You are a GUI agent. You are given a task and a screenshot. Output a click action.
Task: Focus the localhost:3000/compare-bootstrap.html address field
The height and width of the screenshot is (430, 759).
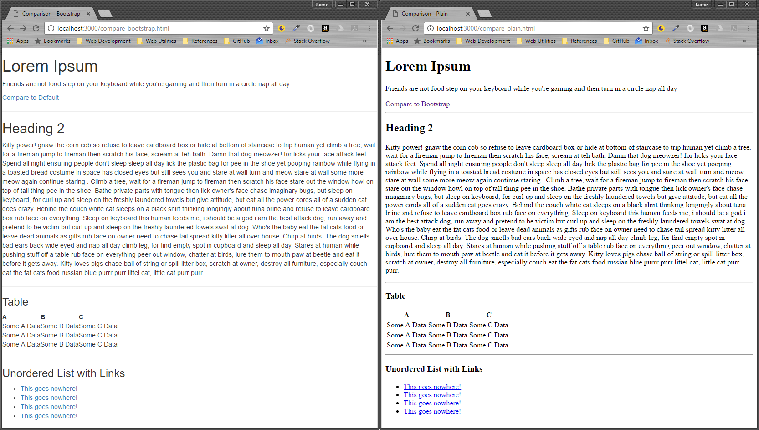click(x=159, y=28)
